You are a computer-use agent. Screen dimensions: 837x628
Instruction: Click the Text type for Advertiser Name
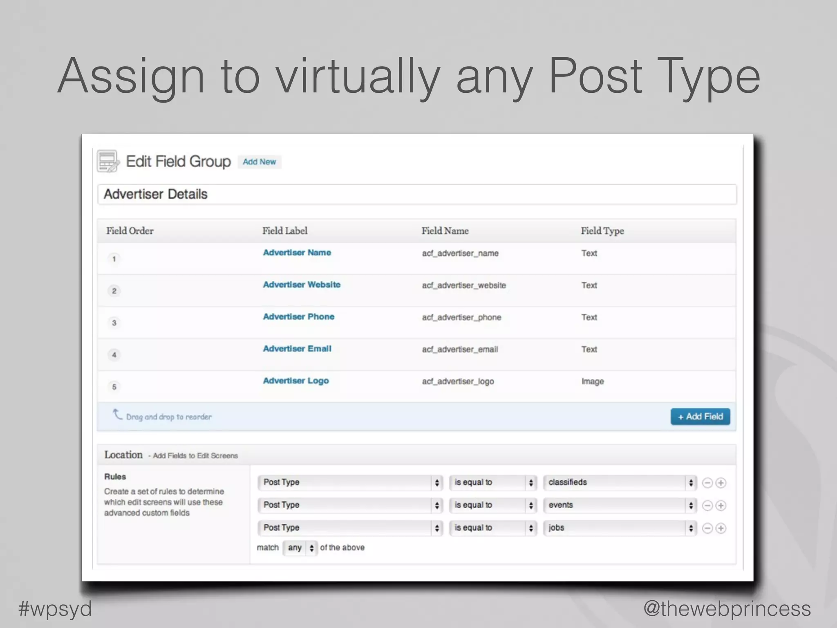point(589,253)
